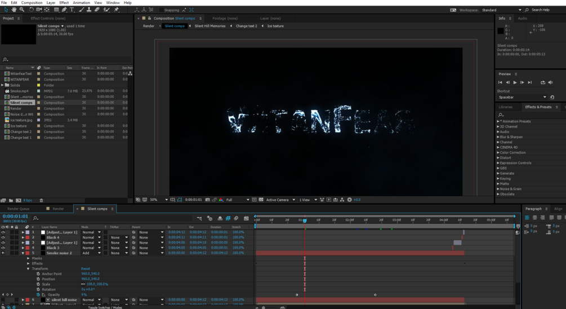
Task: Select the Clone Stamp tool
Action: point(89,10)
